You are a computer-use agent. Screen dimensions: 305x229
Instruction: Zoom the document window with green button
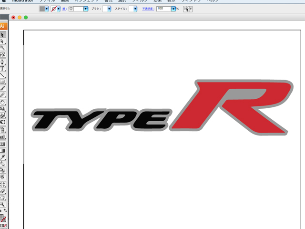click(26, 18)
